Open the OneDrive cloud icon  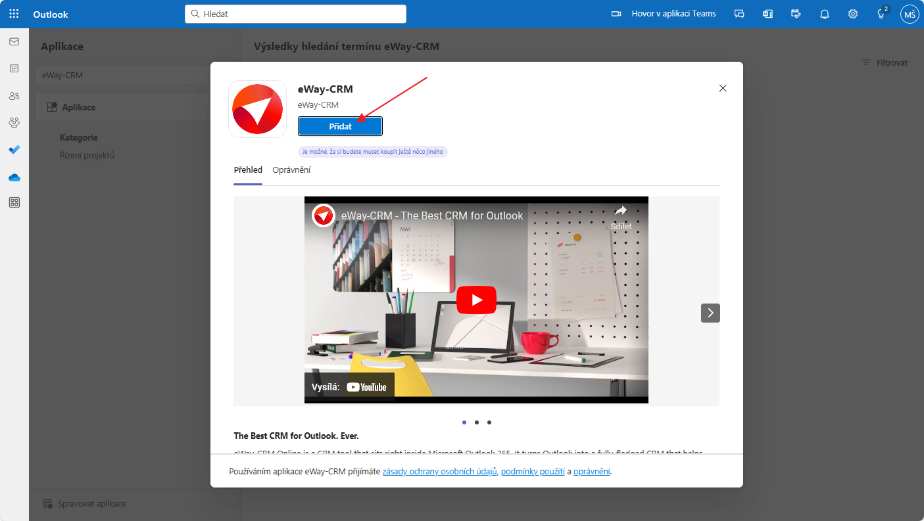tap(14, 177)
